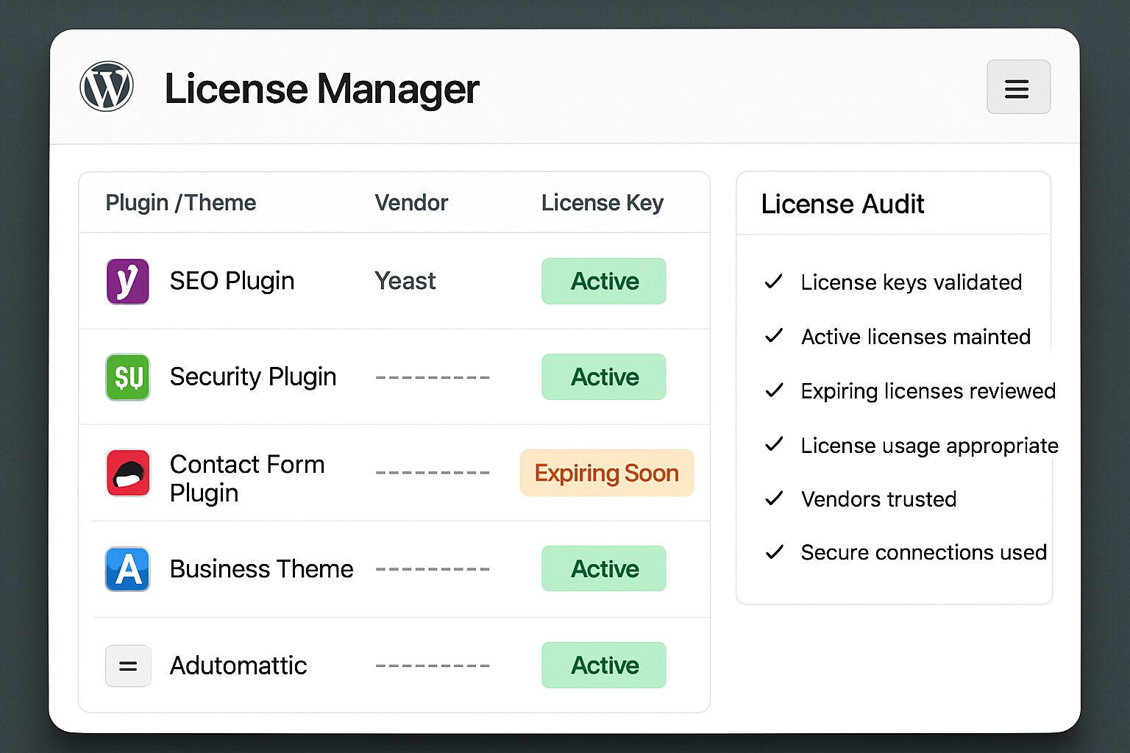
Task: Click the "Vendor" column header
Action: coord(411,202)
